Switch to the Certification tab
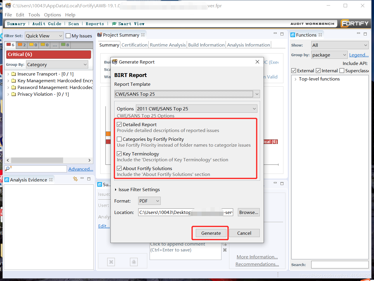The image size is (374, 281). point(134,45)
